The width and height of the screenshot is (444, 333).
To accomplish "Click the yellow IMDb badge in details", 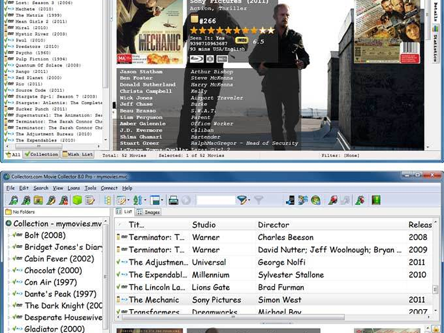I will (x=241, y=41).
